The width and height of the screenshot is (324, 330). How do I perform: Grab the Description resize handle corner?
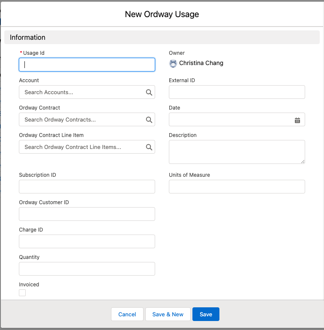click(x=303, y=161)
